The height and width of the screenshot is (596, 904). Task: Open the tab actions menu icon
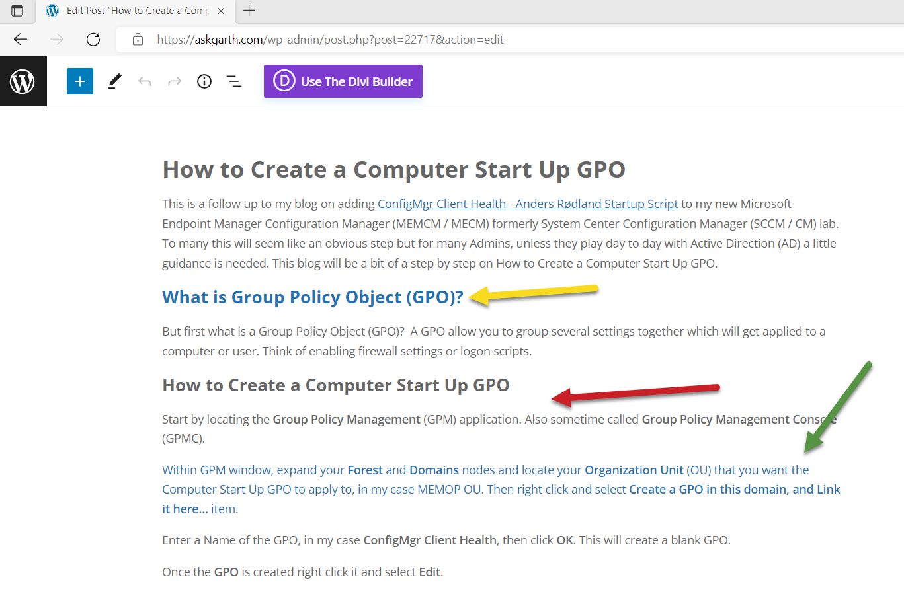(17, 11)
